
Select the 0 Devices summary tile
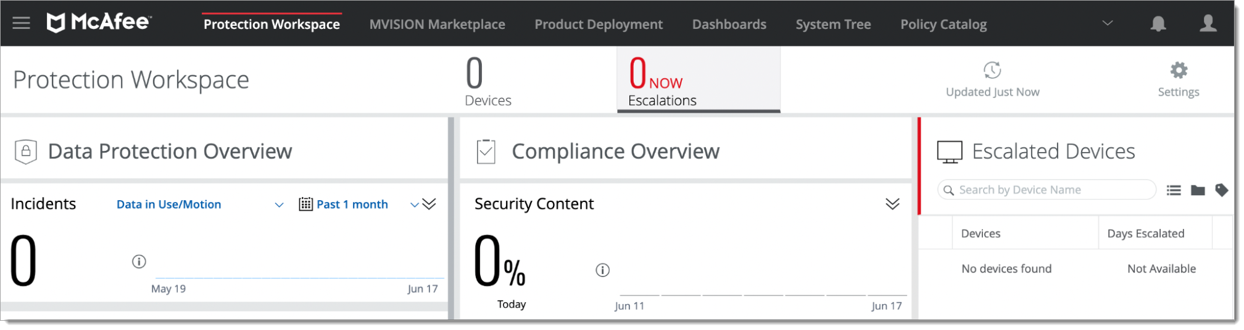487,81
